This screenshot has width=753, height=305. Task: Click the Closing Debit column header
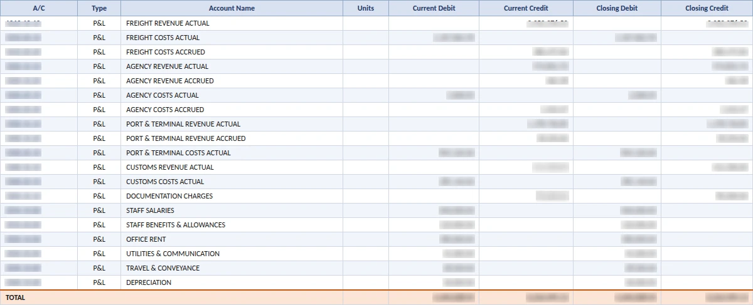coord(617,8)
